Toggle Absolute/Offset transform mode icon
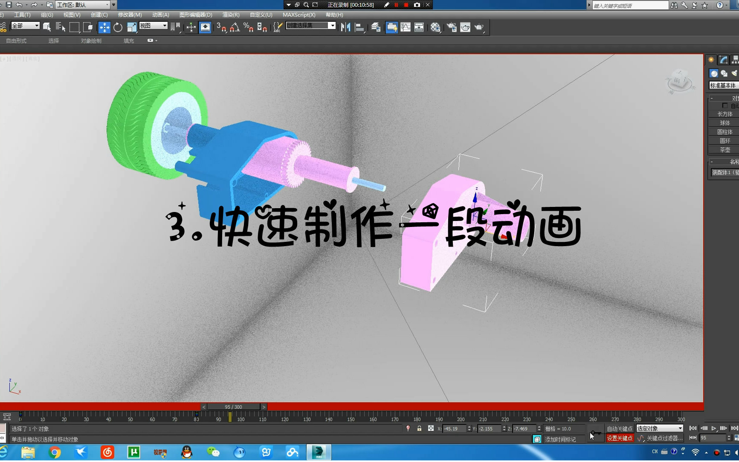The image size is (739, 462). pyautogui.click(x=431, y=428)
